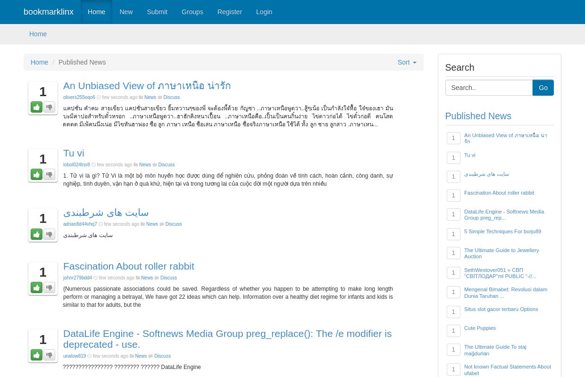
Task: Downvote the "Tu vi" post
Action: (49, 174)
